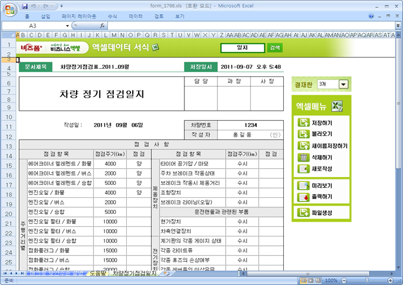Viewport: 403px width, 285px height.
Task: Zoom out with the minus button
Action: (344, 280)
